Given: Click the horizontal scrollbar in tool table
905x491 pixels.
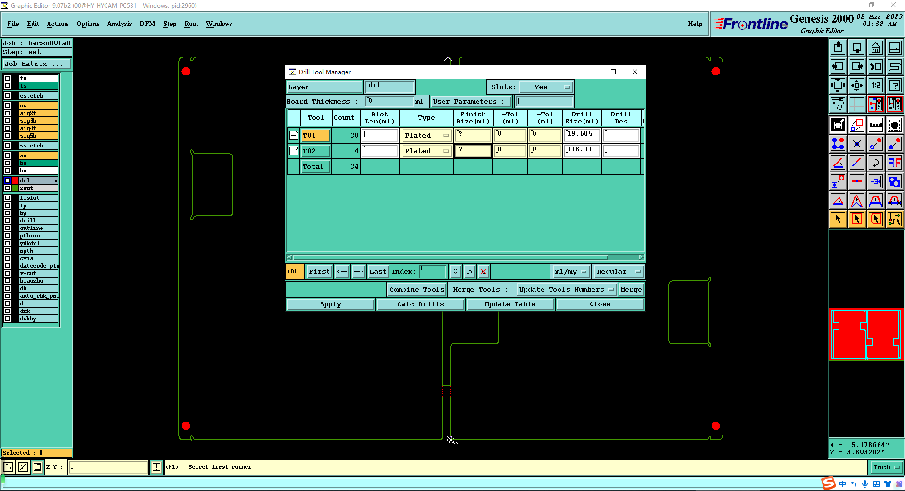Looking at the screenshot, I should pos(450,257).
